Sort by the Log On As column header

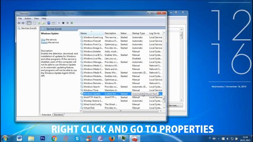pos(155,33)
